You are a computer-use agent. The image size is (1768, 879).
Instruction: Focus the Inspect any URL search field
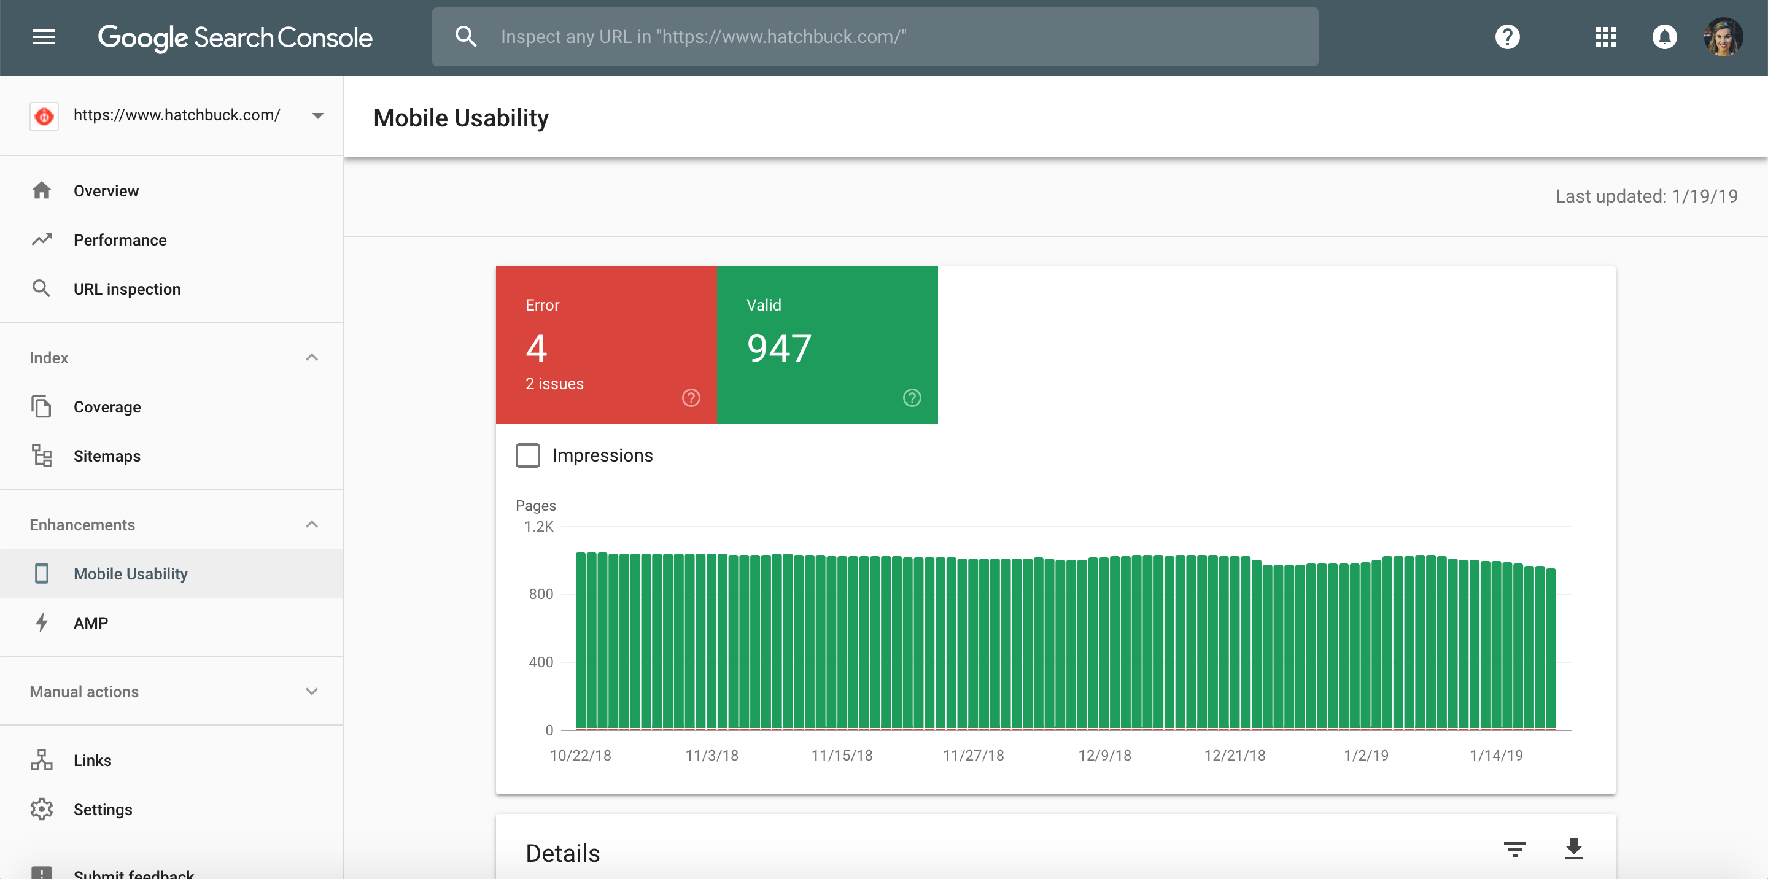(x=875, y=37)
